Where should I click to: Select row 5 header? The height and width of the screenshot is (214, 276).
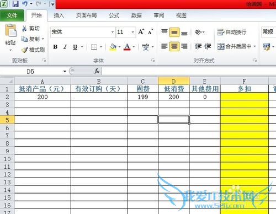7,120
